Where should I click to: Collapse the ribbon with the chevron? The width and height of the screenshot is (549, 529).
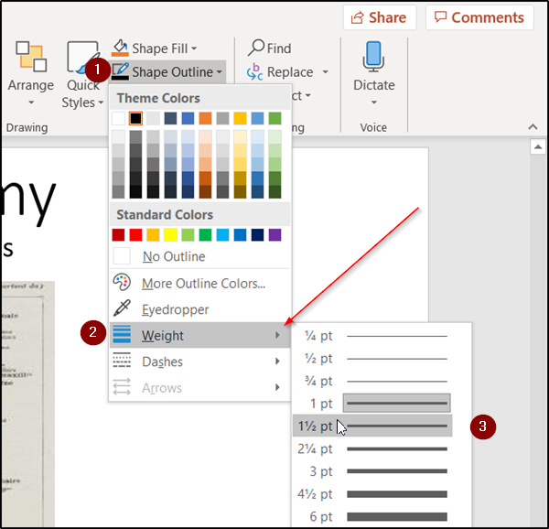533,126
